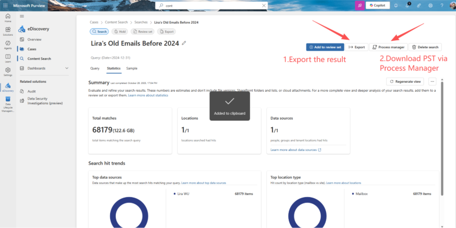
Task: Open Data Lifecycle Management in left rail
Action: pyautogui.click(x=8, y=104)
